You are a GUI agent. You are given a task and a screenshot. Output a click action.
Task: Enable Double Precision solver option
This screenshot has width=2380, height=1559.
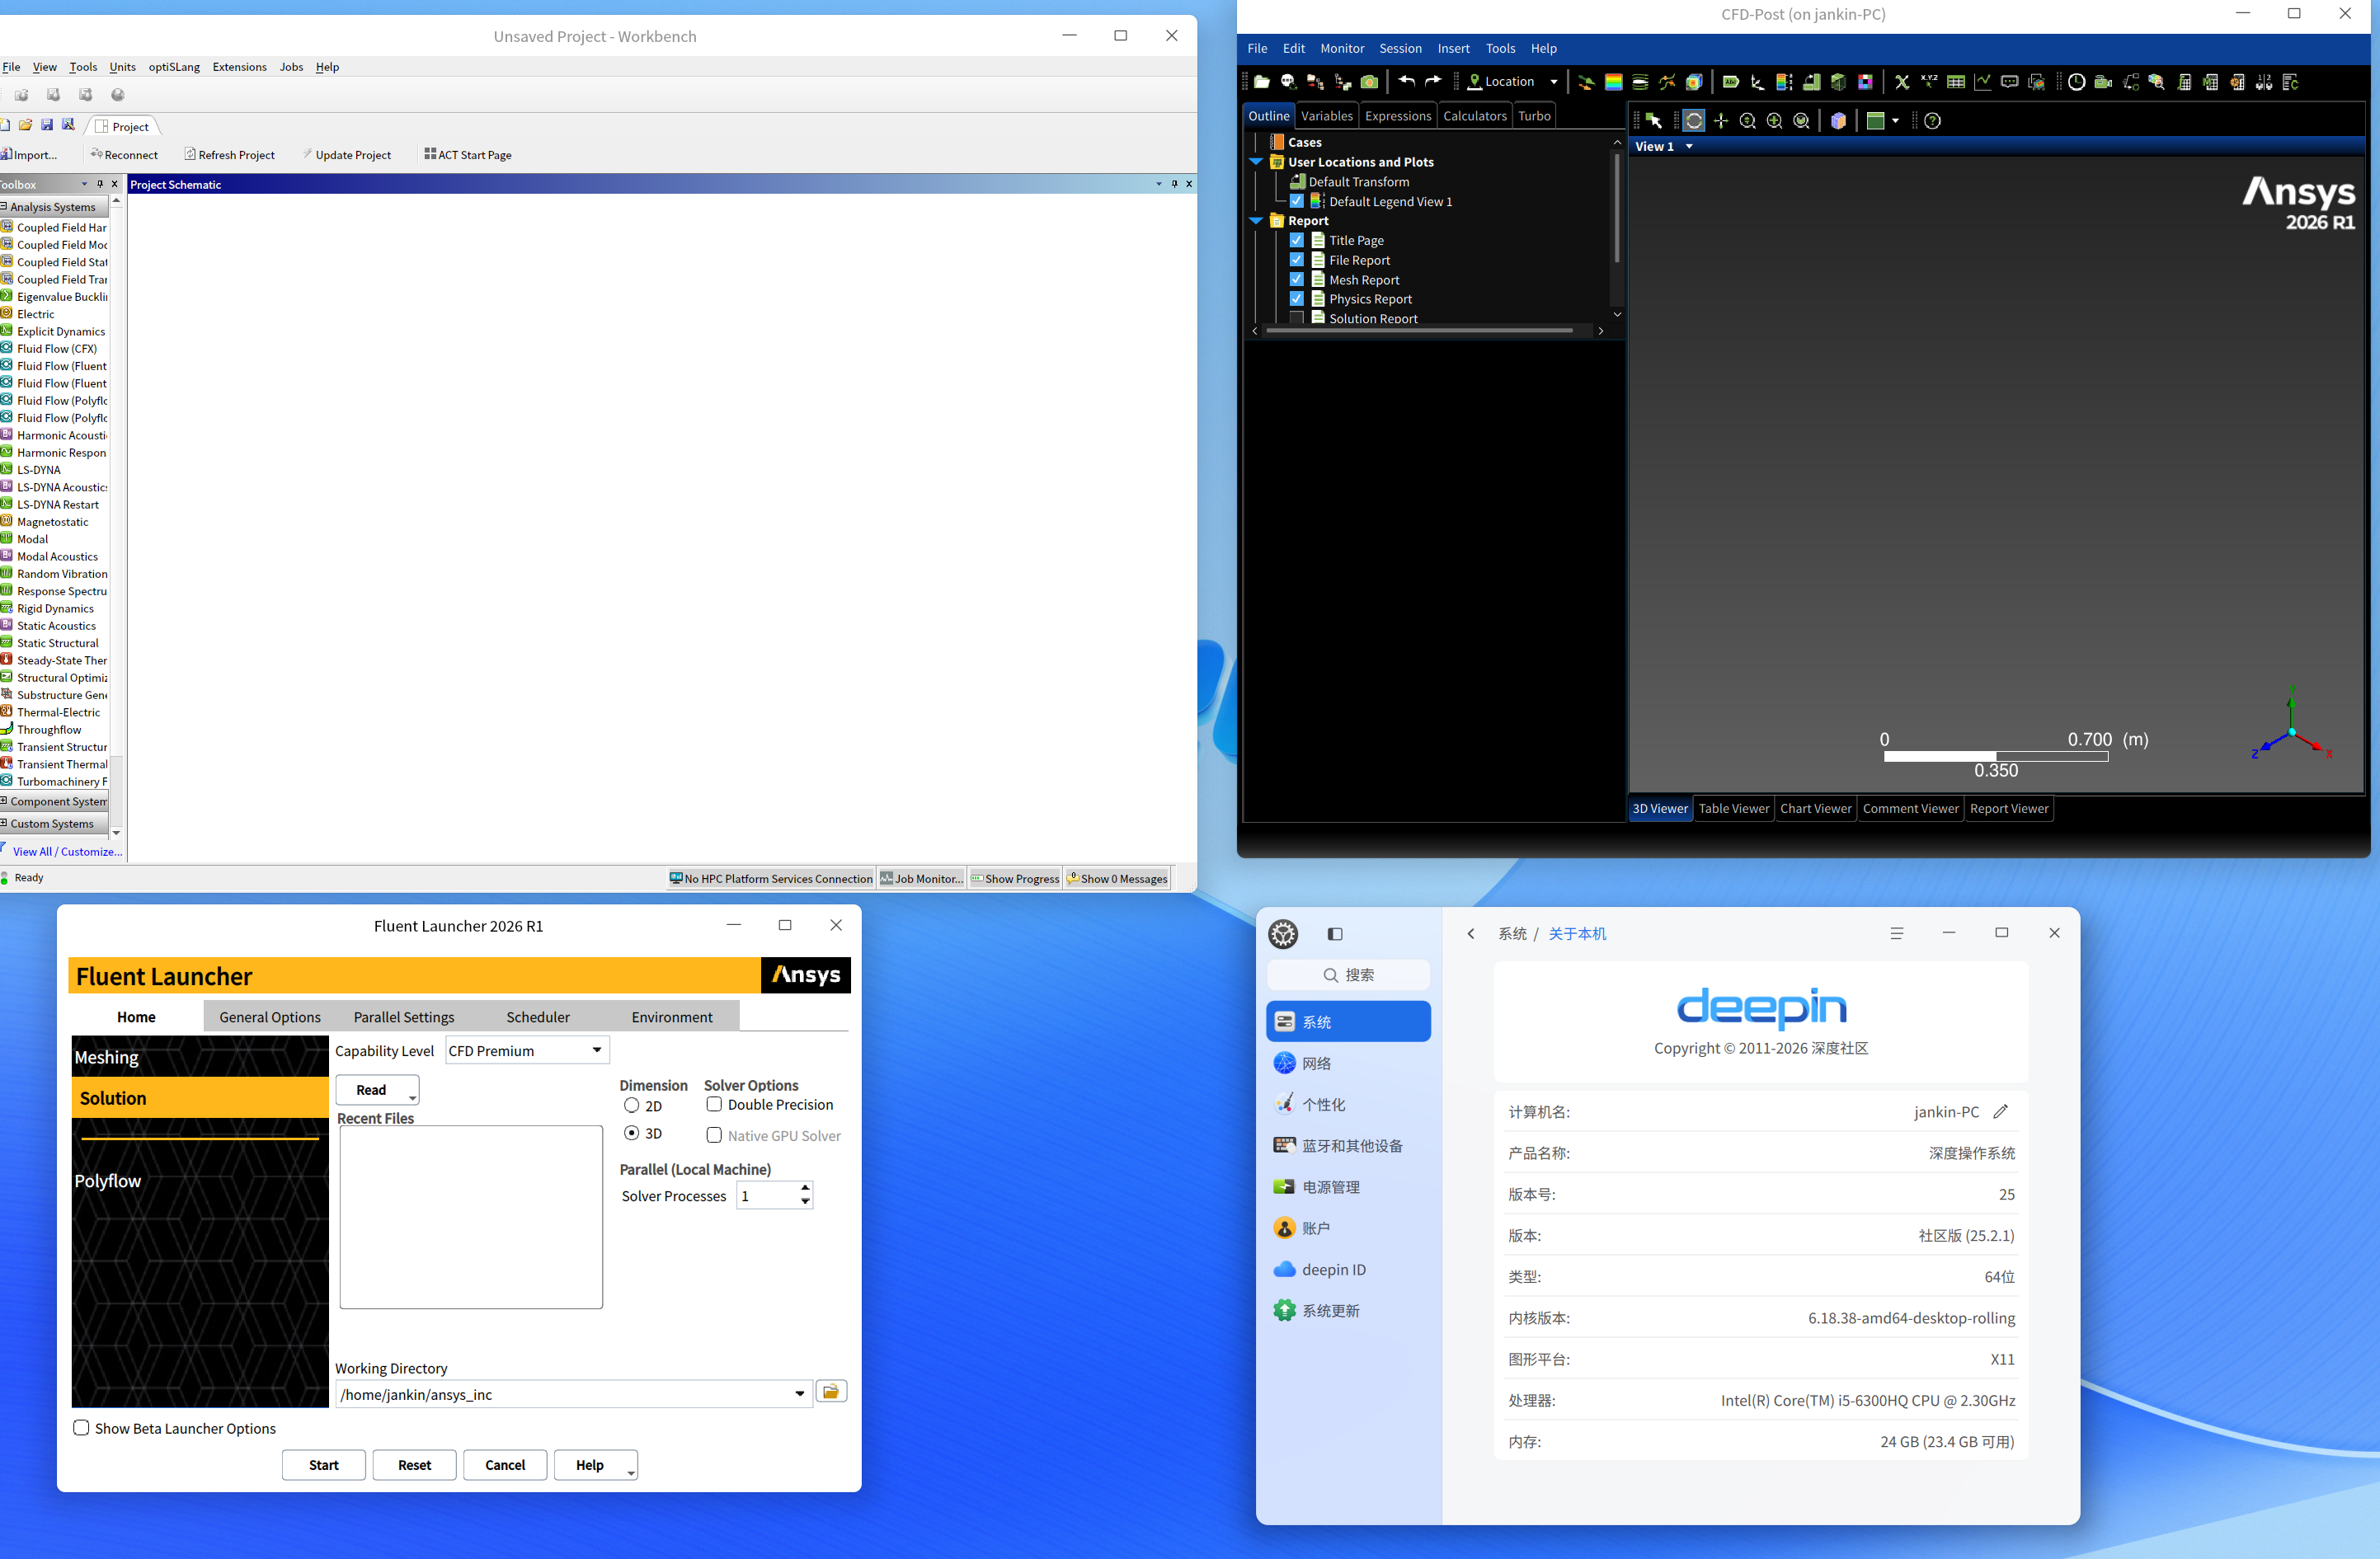(714, 1104)
